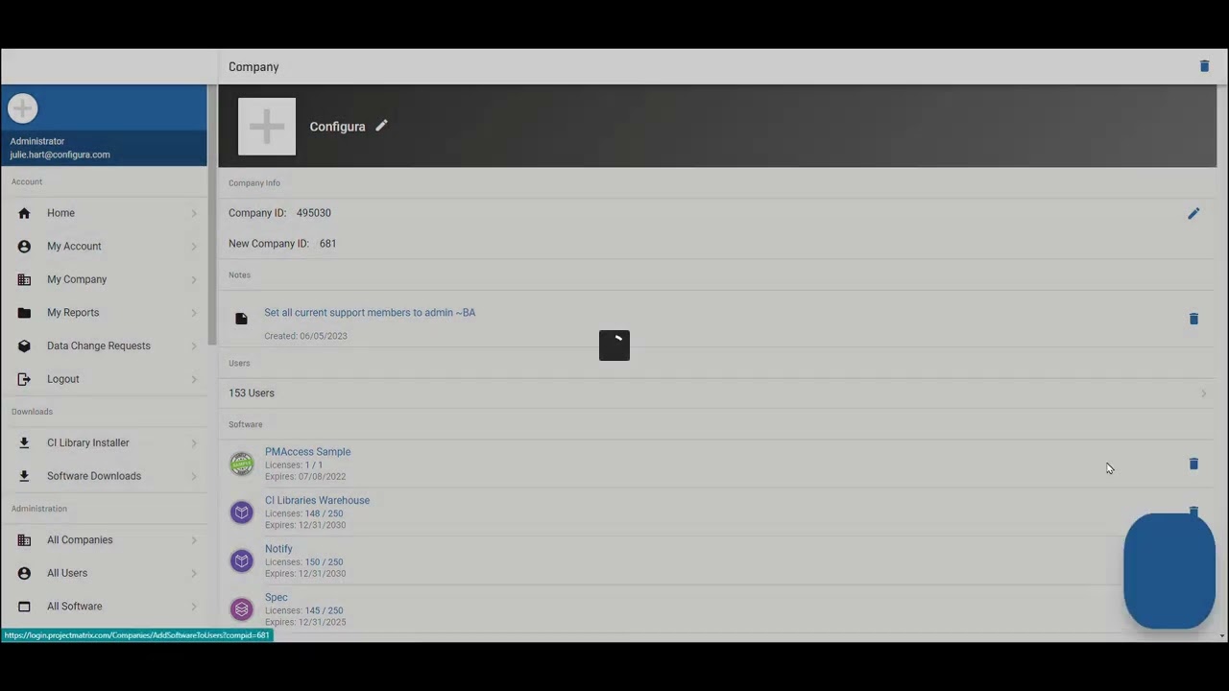This screenshot has width=1229, height=691.
Task: Expand CI Library Installer chevron
Action: point(194,443)
